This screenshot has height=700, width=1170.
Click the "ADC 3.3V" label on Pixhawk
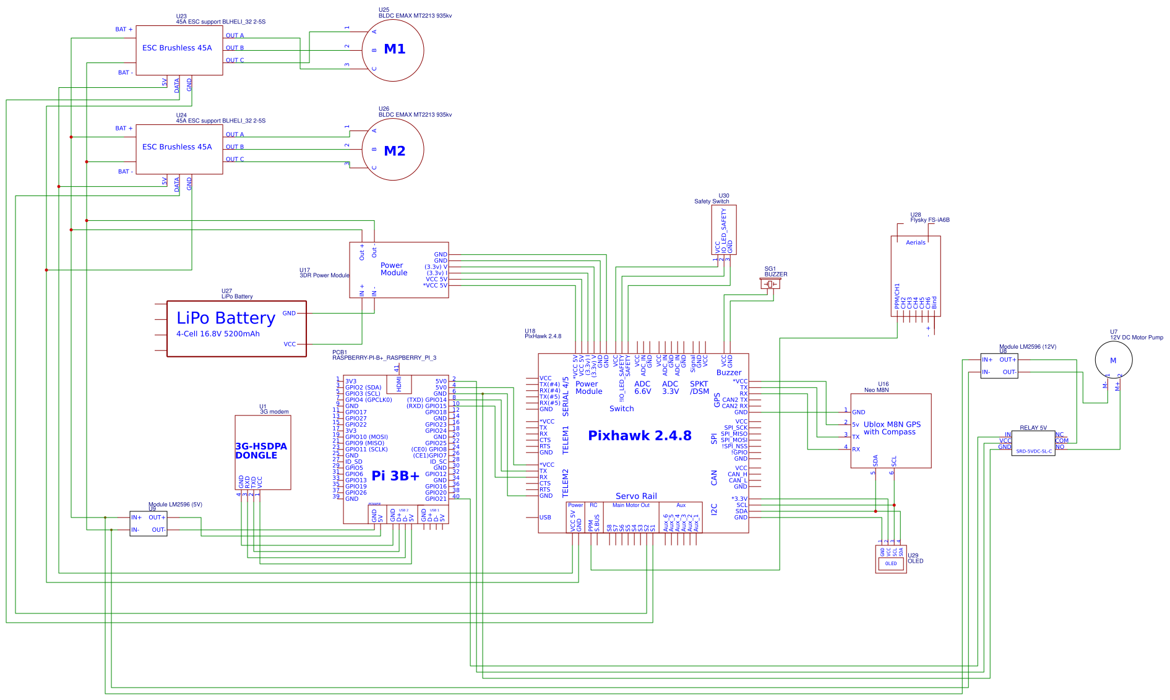671,388
